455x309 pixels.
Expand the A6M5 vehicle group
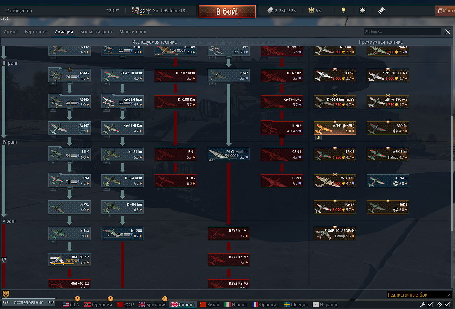coord(69,109)
